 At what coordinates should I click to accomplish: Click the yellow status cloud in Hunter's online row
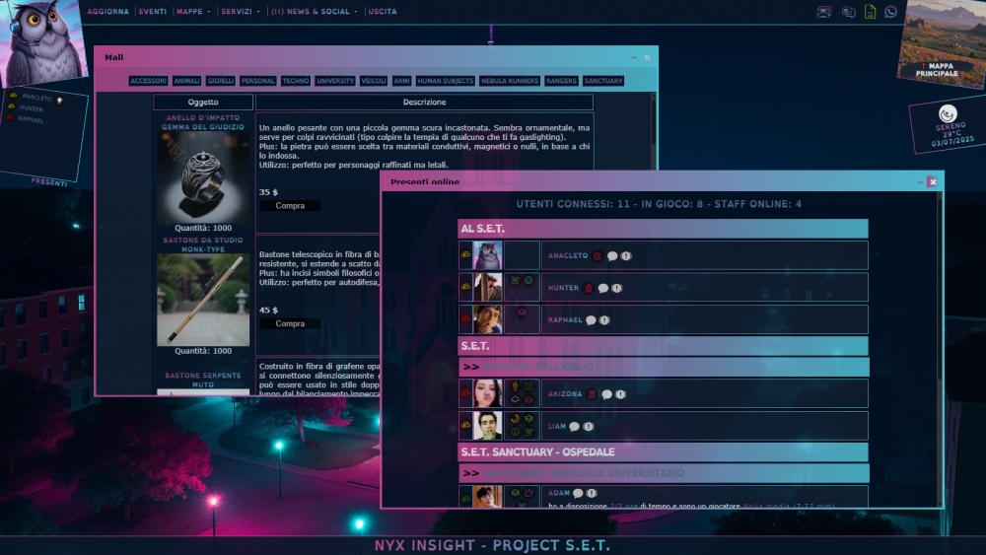point(465,286)
